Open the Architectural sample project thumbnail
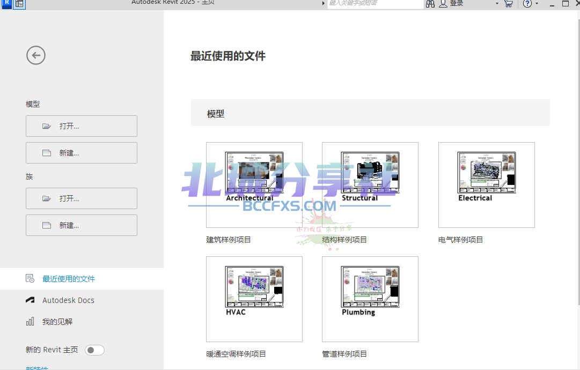This screenshot has width=580, height=370. pyautogui.click(x=254, y=185)
